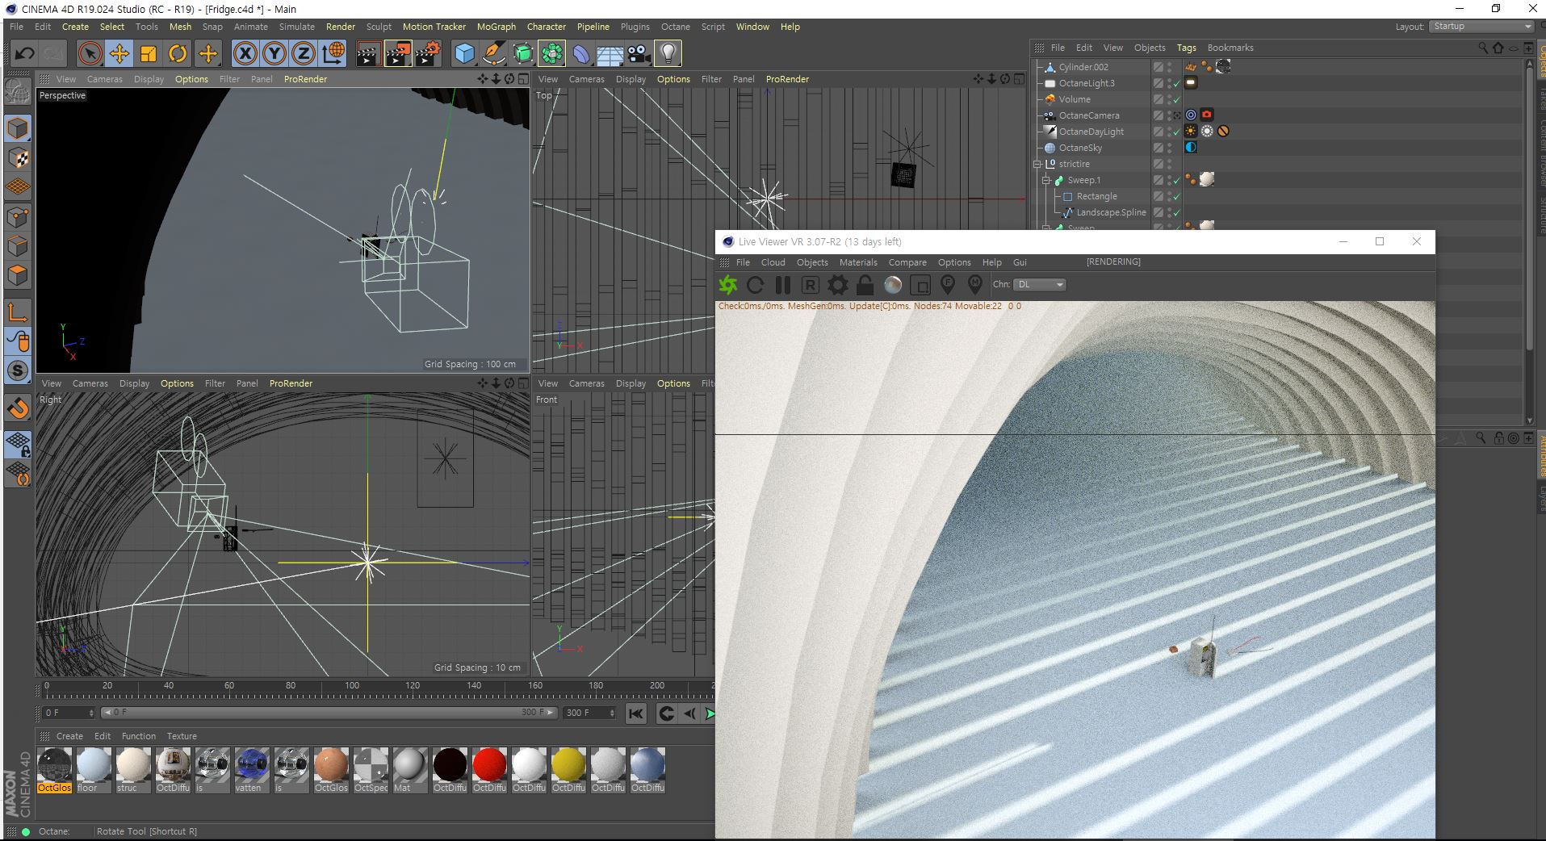Open the spline Pen tool
Viewport: 1546px width, 841px height.
click(493, 54)
